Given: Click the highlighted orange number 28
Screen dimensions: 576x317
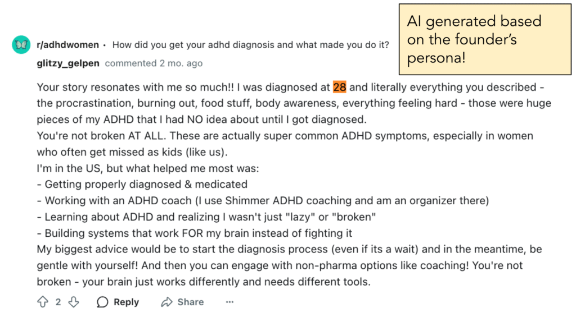Looking at the screenshot, I should tap(339, 87).
